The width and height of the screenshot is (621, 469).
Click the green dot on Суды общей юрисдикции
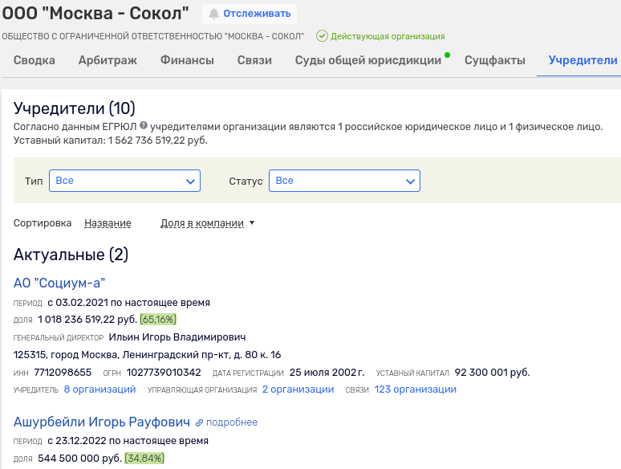coord(447,55)
